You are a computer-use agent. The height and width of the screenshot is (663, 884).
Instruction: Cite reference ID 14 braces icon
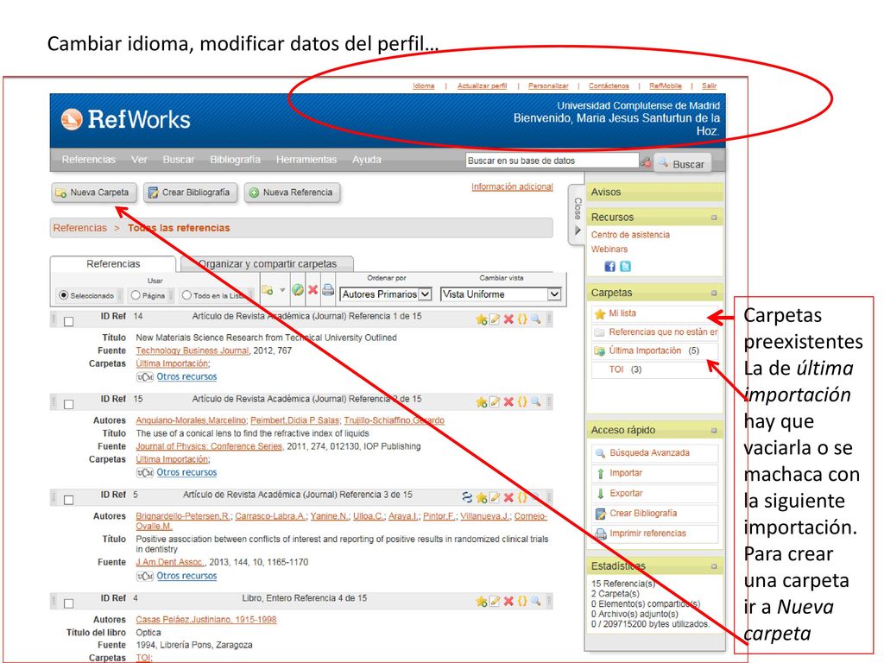521,319
